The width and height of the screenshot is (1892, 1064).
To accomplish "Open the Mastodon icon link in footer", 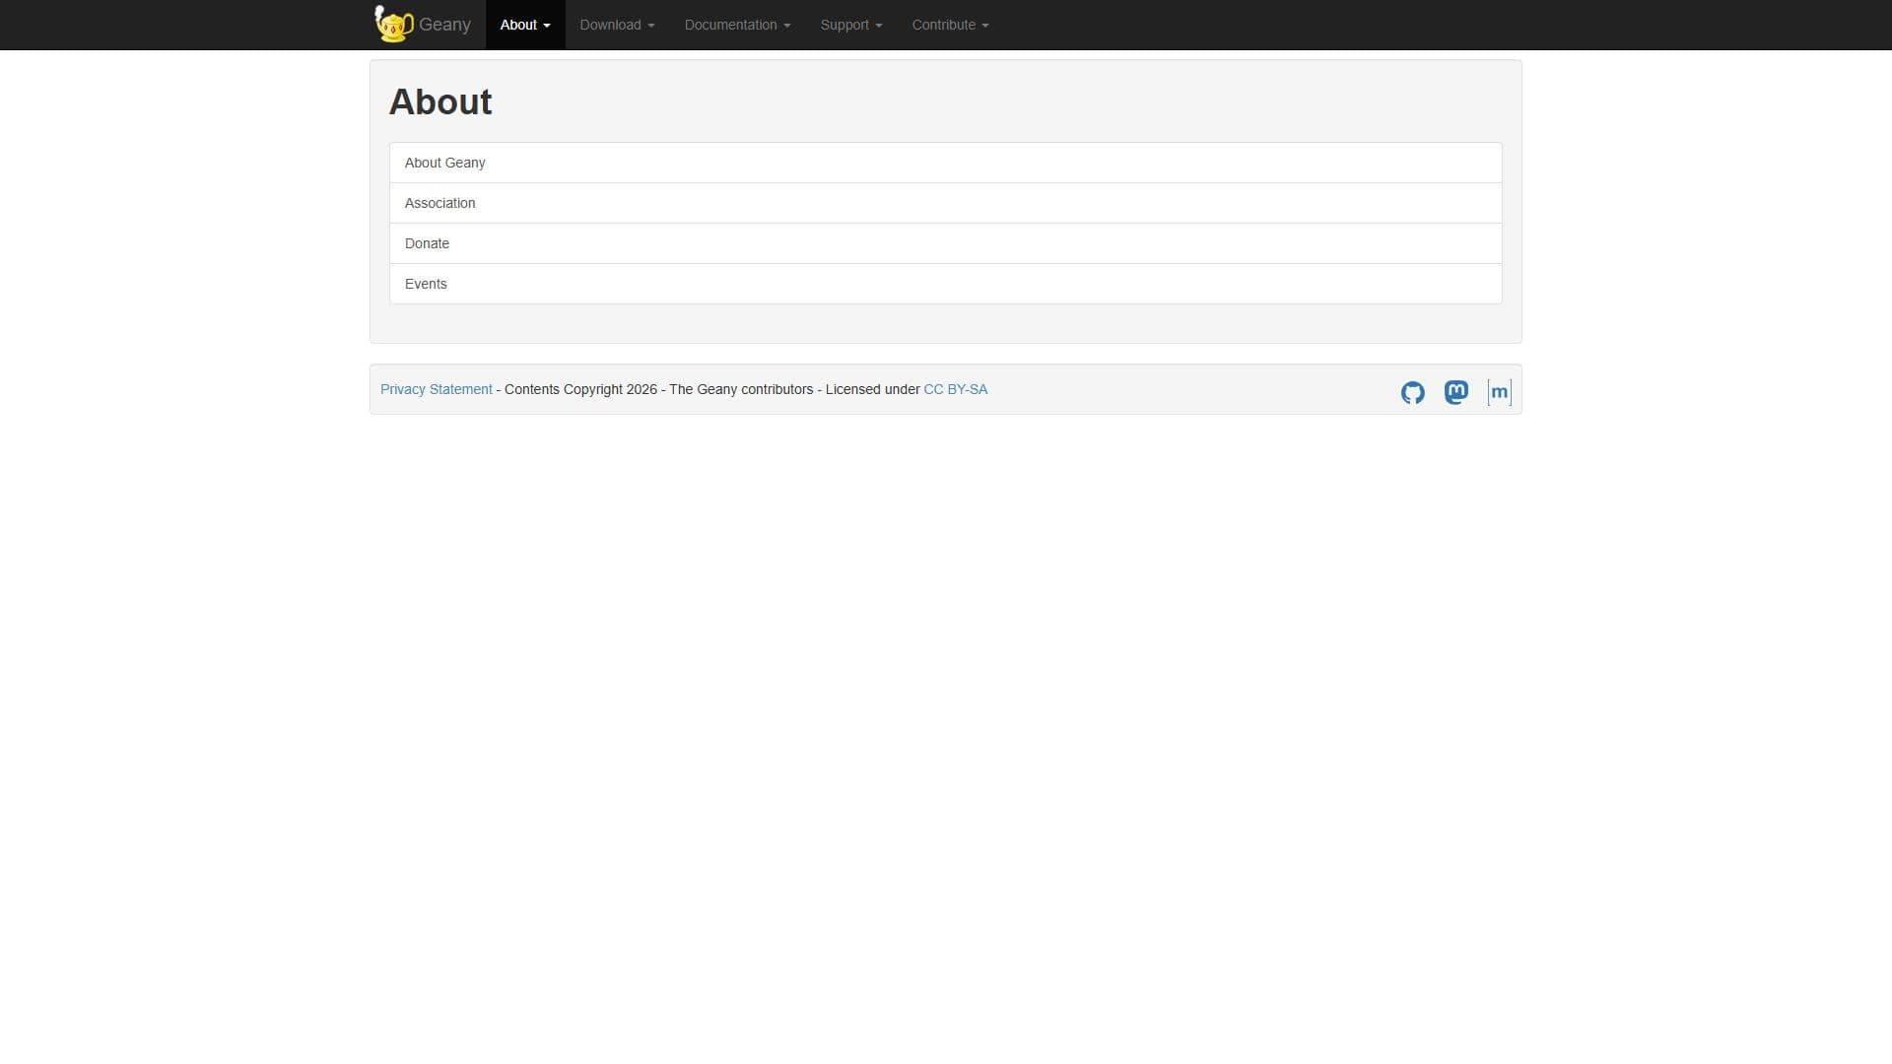I will (1455, 392).
